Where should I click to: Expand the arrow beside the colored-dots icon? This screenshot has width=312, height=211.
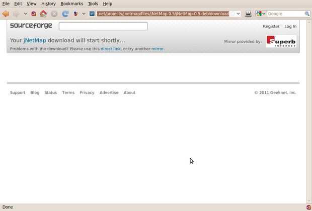click(84, 14)
